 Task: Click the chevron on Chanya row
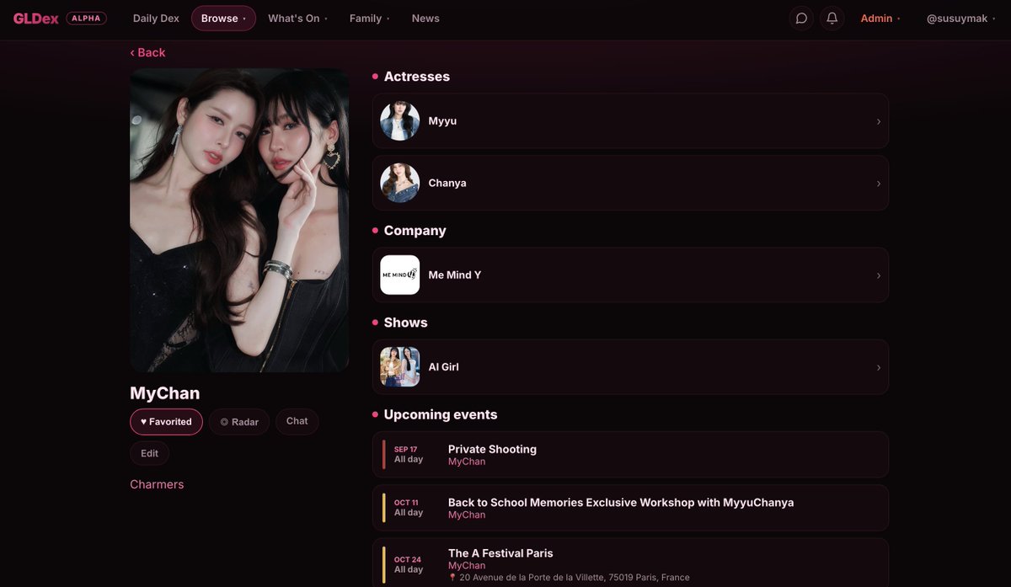click(x=878, y=183)
